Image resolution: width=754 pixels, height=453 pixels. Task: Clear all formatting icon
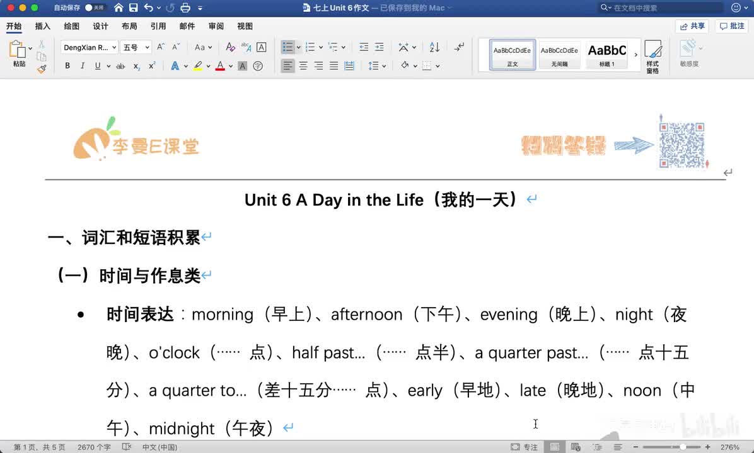point(230,47)
